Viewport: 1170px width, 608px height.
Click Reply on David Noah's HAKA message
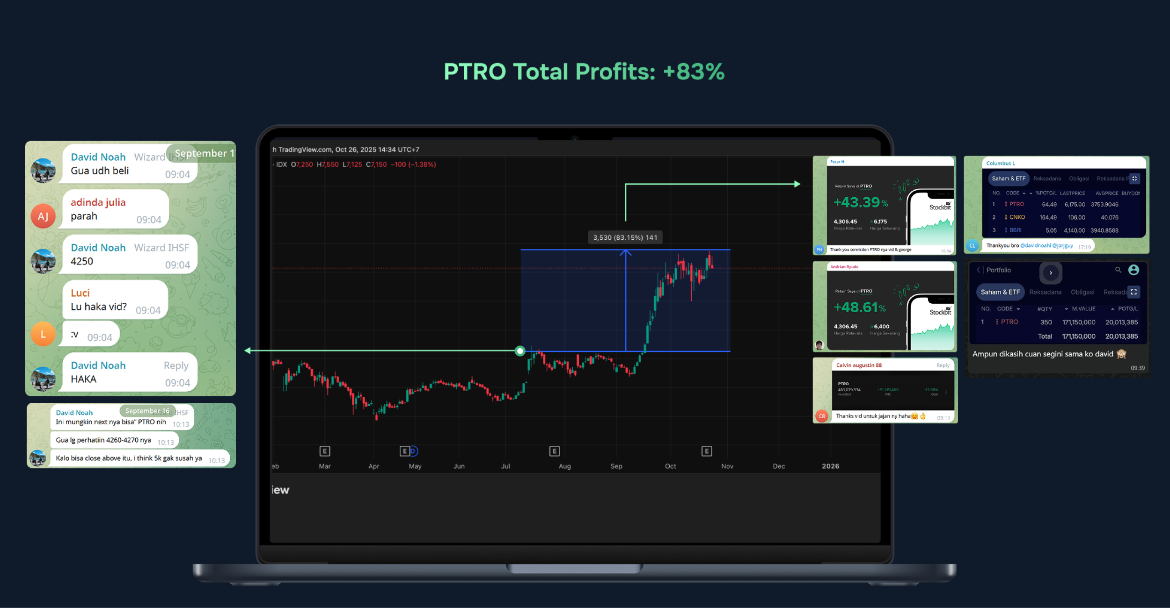[176, 365]
